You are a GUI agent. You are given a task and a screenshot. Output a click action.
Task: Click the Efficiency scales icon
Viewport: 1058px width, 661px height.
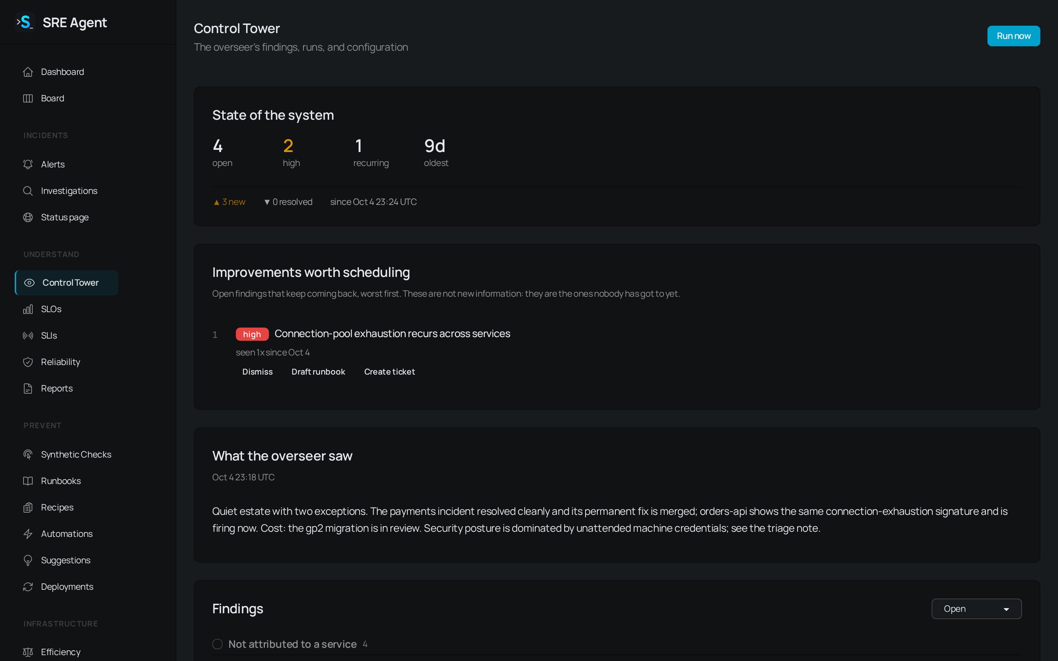(x=28, y=652)
